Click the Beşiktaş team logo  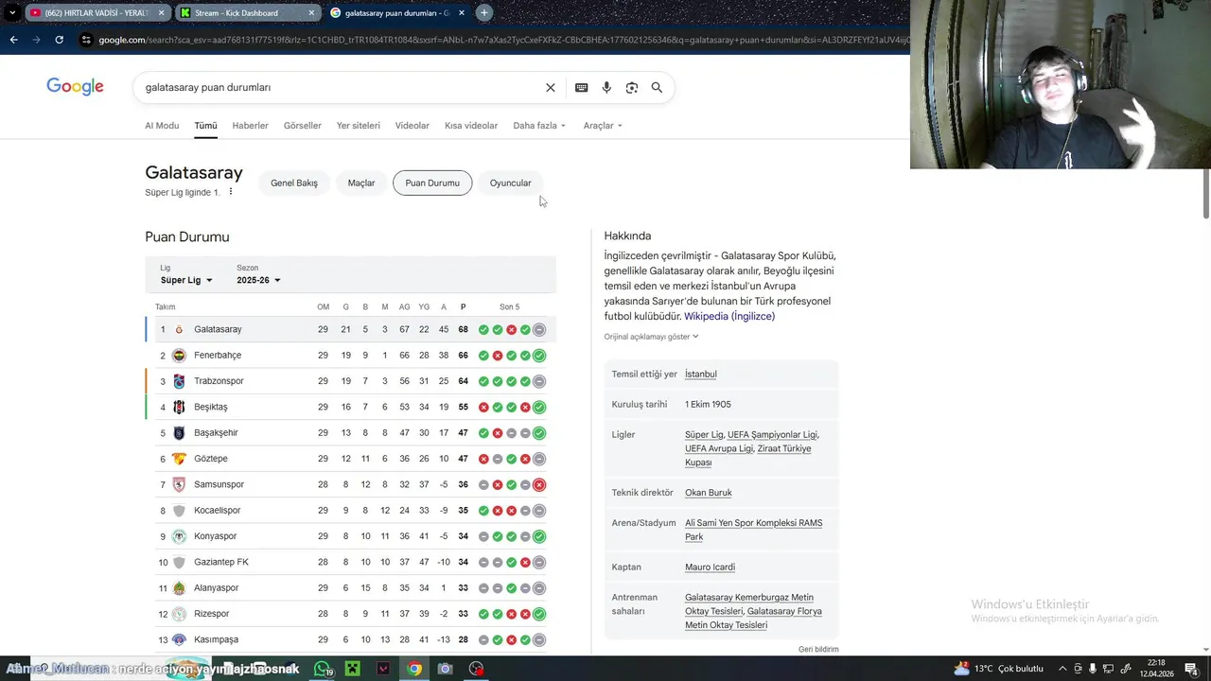(179, 407)
